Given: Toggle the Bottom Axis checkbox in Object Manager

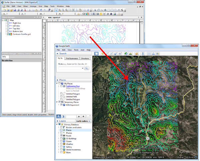Looking at the screenshot, I should (8, 31).
